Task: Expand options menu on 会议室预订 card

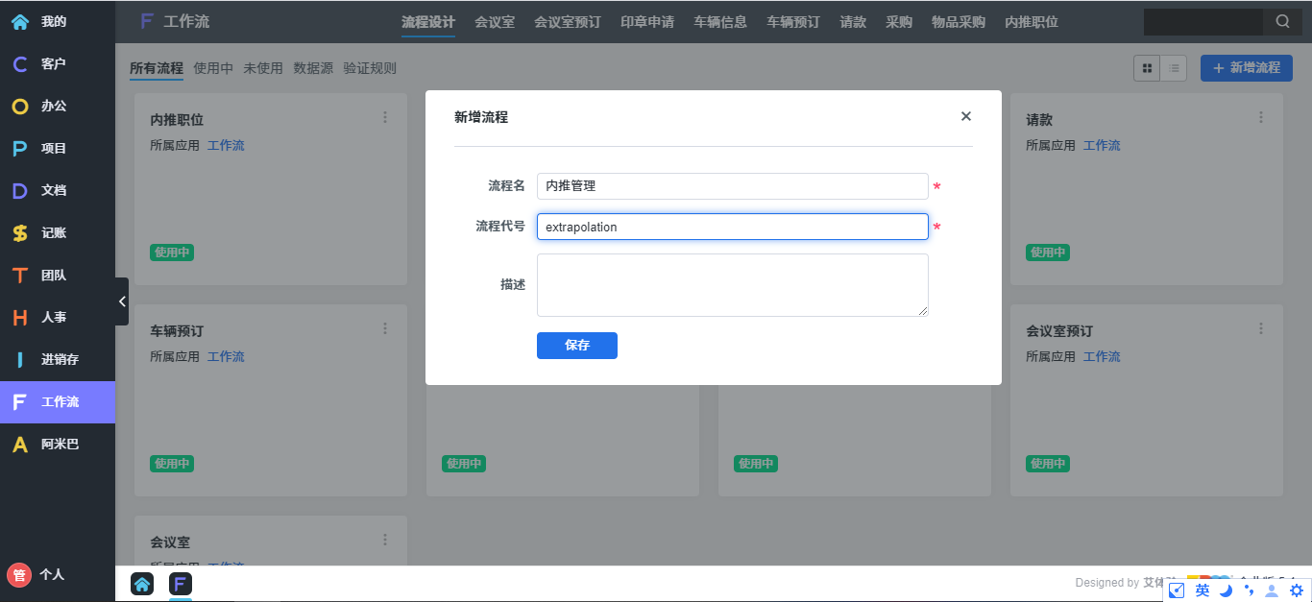Action: (x=1261, y=328)
